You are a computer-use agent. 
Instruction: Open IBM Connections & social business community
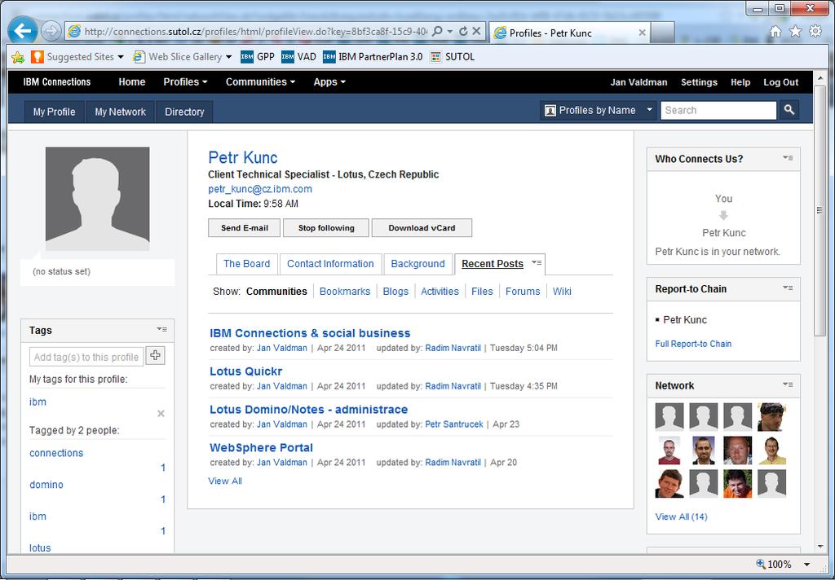(310, 333)
